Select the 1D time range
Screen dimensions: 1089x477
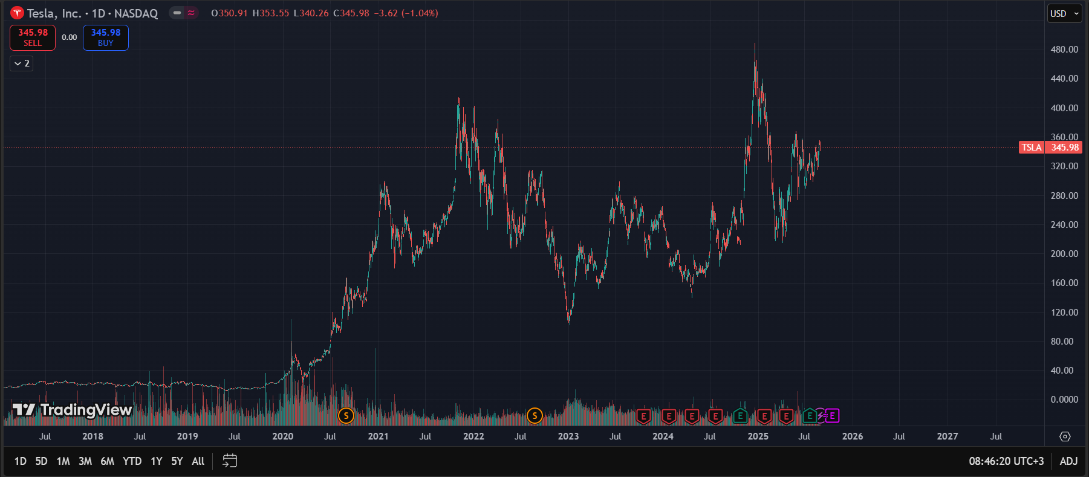coord(20,461)
